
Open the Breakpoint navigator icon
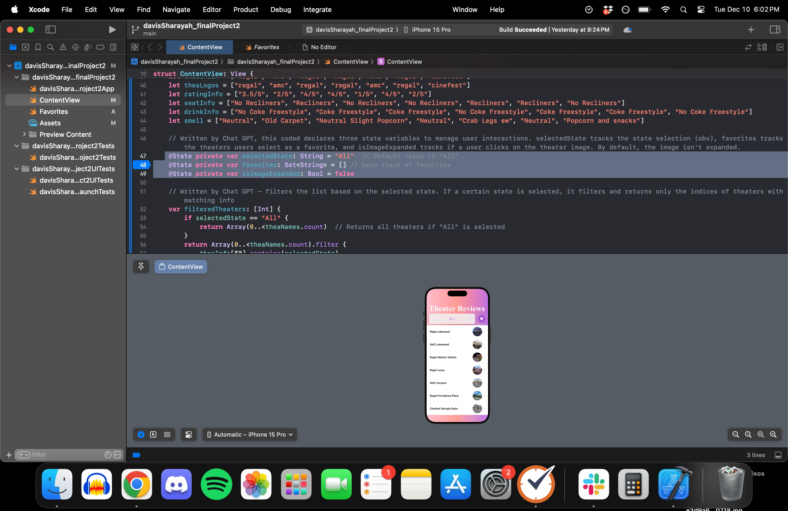(x=100, y=47)
